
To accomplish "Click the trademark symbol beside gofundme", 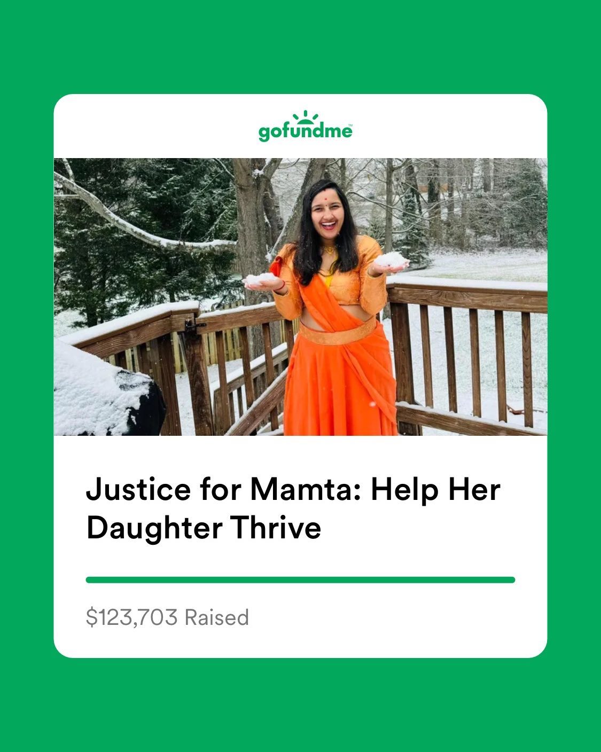I will pos(350,127).
